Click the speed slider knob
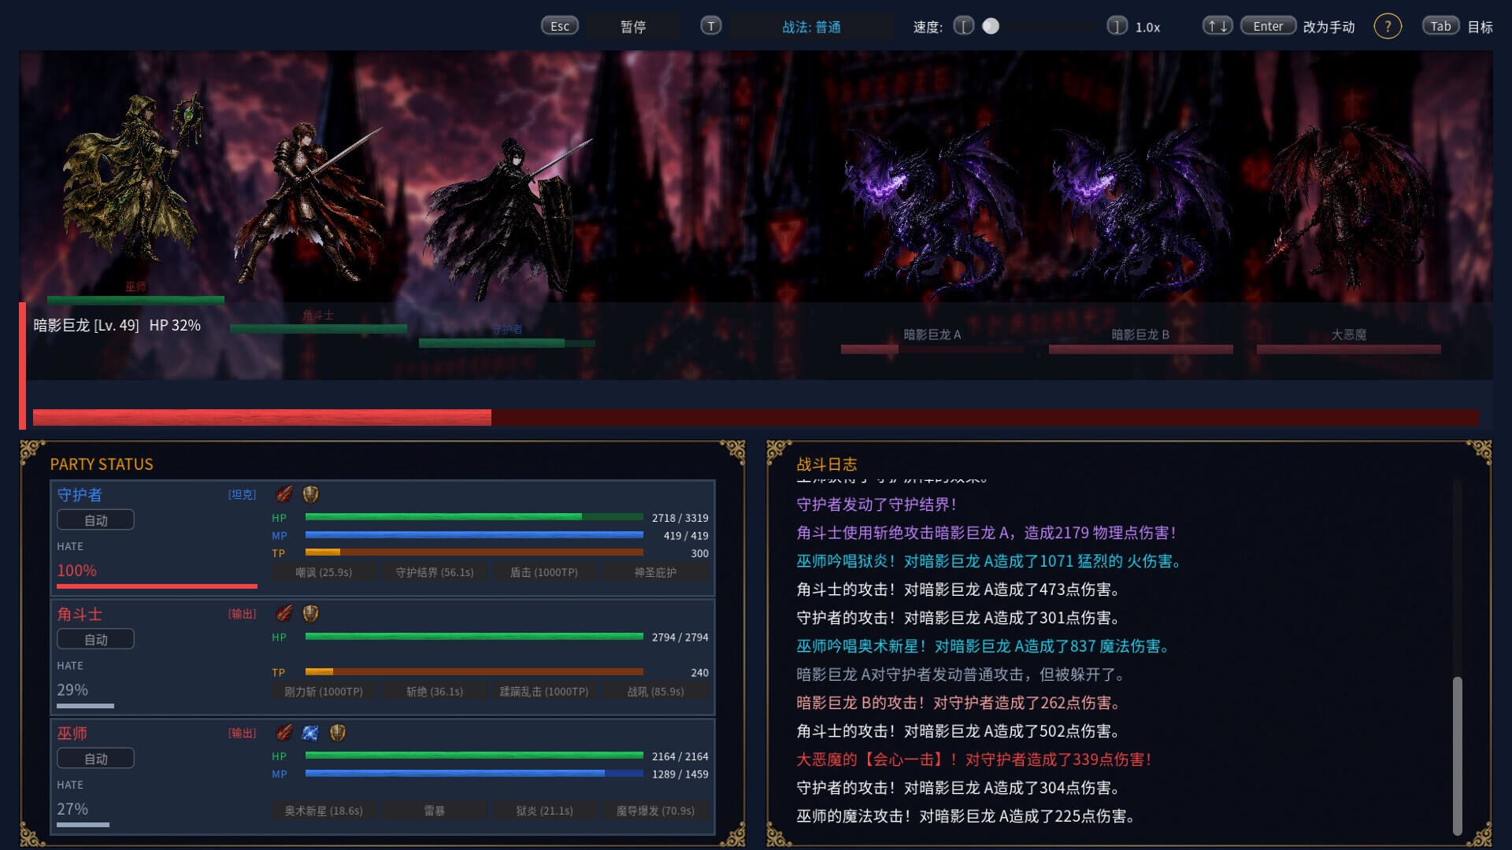Screen dimensions: 1512x850 [x=991, y=26]
